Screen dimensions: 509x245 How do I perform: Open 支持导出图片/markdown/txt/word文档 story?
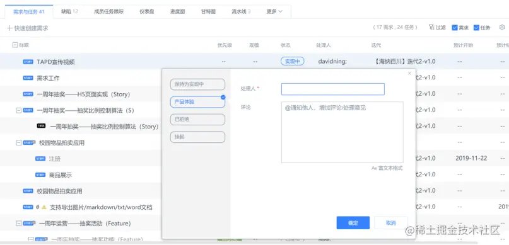pyautogui.click(x=101, y=207)
